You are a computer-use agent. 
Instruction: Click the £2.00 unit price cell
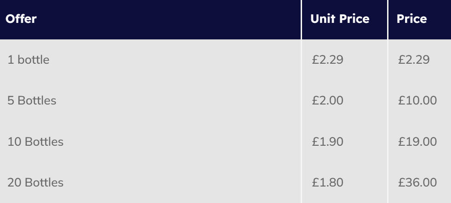327,101
